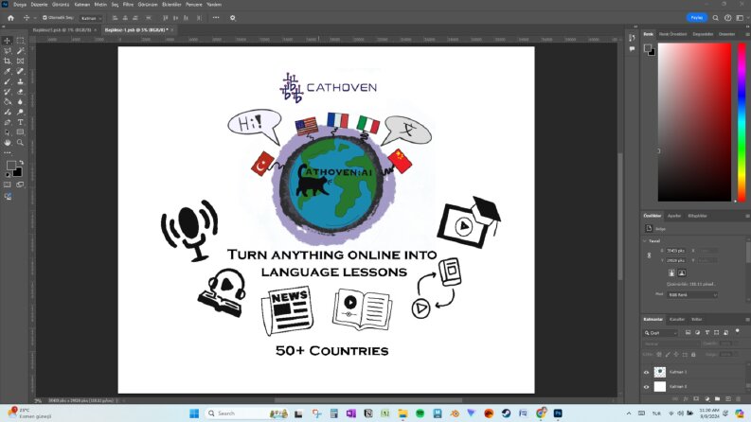751x422 pixels.
Task: Toggle layer filtering switch in Katmanlar panel
Action: tap(738, 330)
